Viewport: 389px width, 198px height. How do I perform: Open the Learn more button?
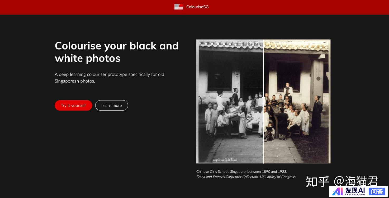111,105
